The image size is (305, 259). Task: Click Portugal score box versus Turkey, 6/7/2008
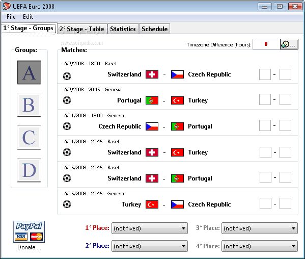265,99
